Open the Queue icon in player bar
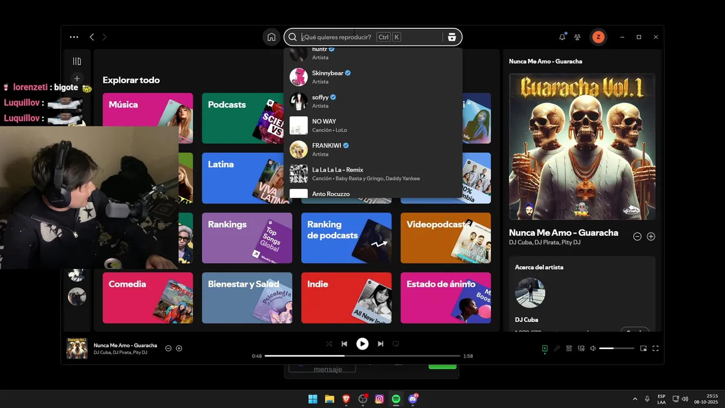This screenshot has width=725, height=408. point(569,348)
